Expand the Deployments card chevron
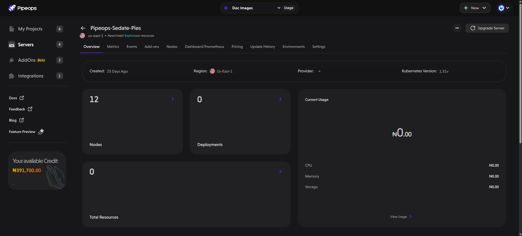 coord(280,99)
